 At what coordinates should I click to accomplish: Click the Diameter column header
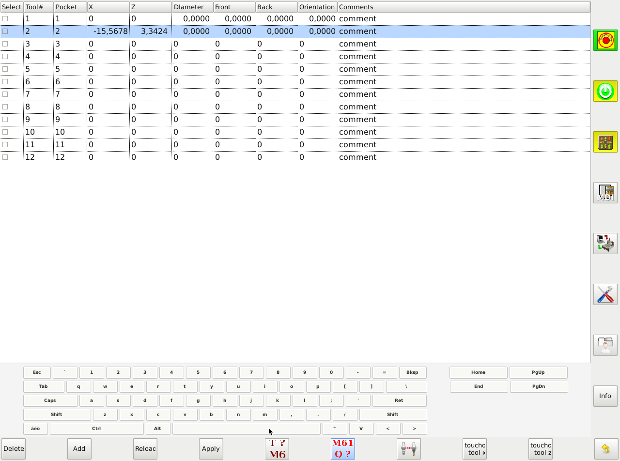pyautogui.click(x=193, y=7)
